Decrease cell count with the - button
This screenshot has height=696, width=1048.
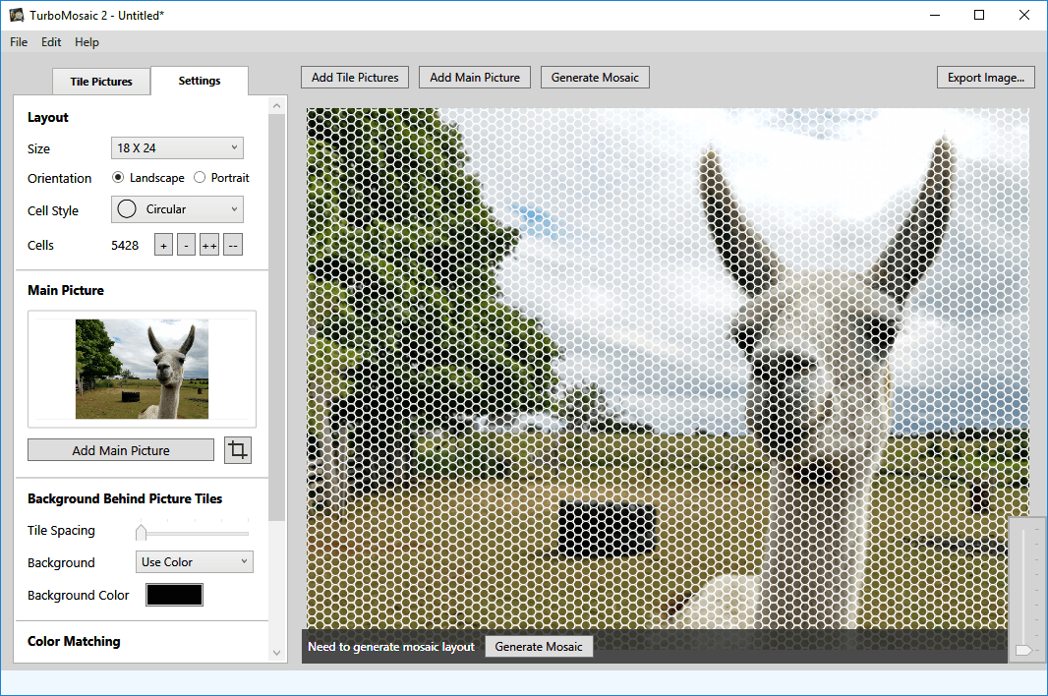click(187, 246)
